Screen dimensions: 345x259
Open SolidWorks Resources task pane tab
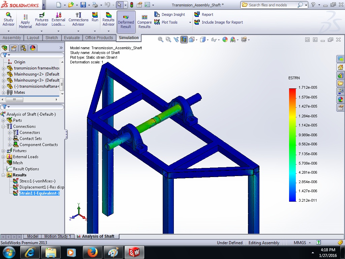[340, 67]
